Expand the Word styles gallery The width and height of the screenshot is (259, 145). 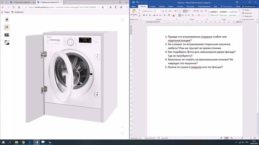pos(239,15)
